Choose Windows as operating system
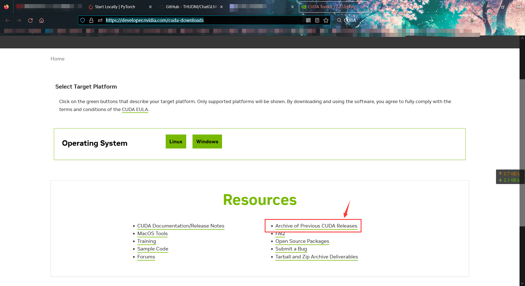The width and height of the screenshot is (525, 286). tap(207, 141)
